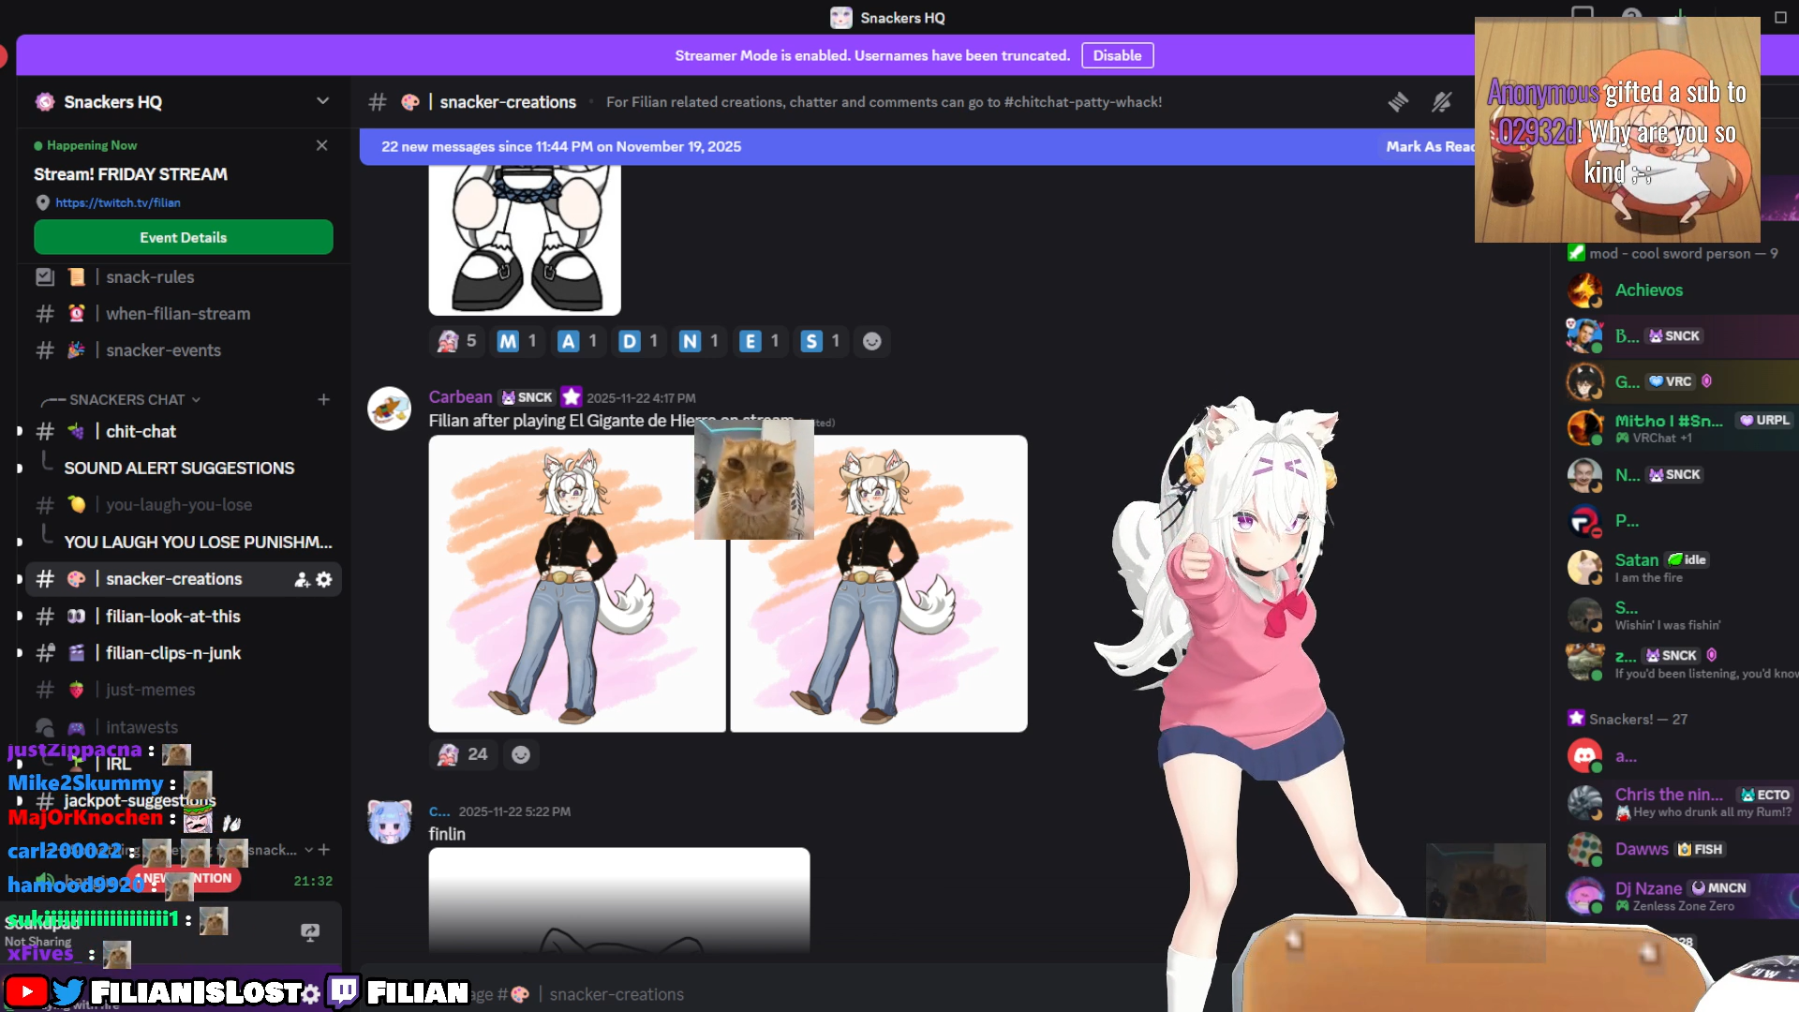Viewport: 1799px width, 1012px height.
Task: Click invite people icon on snacker-creations
Action: click(x=302, y=580)
